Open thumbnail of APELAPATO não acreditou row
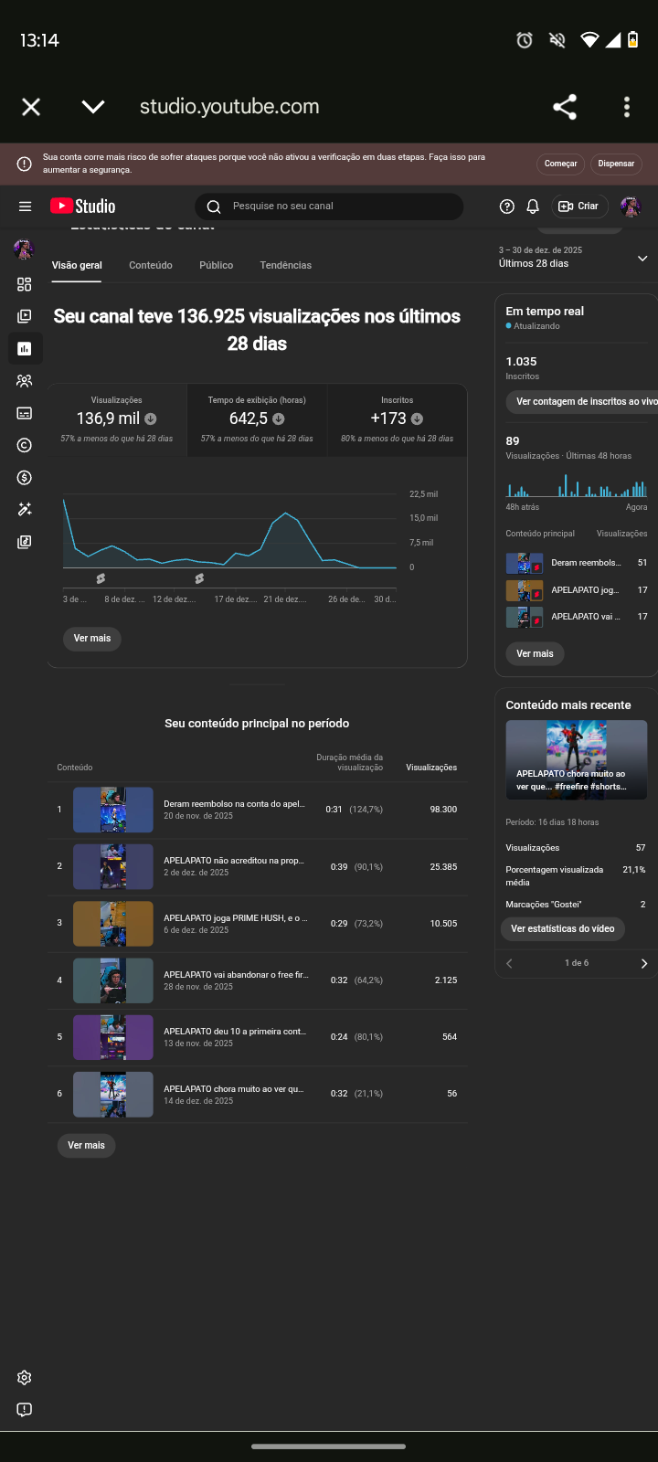Image resolution: width=658 pixels, height=1462 pixels. click(113, 867)
